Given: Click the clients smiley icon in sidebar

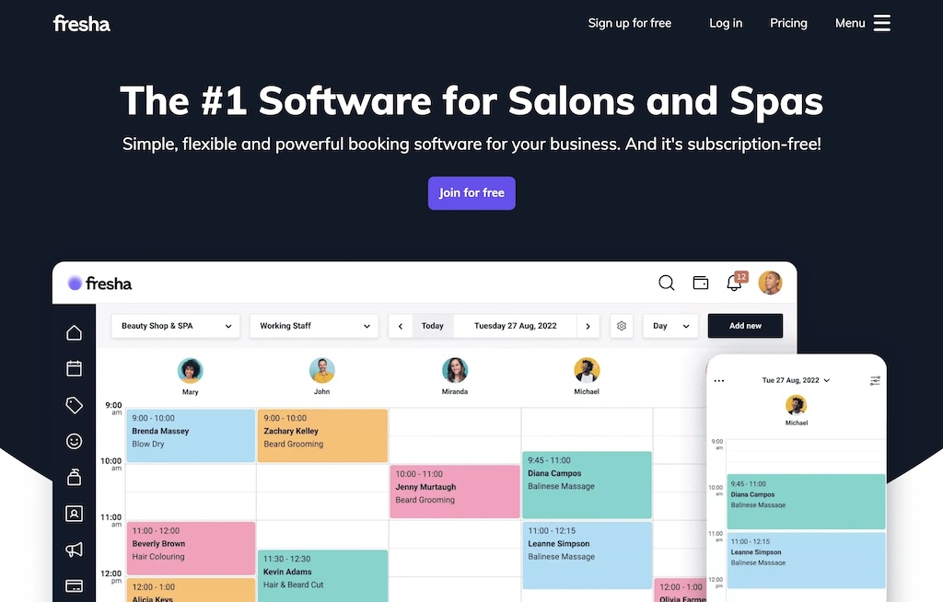Looking at the screenshot, I should click(74, 440).
